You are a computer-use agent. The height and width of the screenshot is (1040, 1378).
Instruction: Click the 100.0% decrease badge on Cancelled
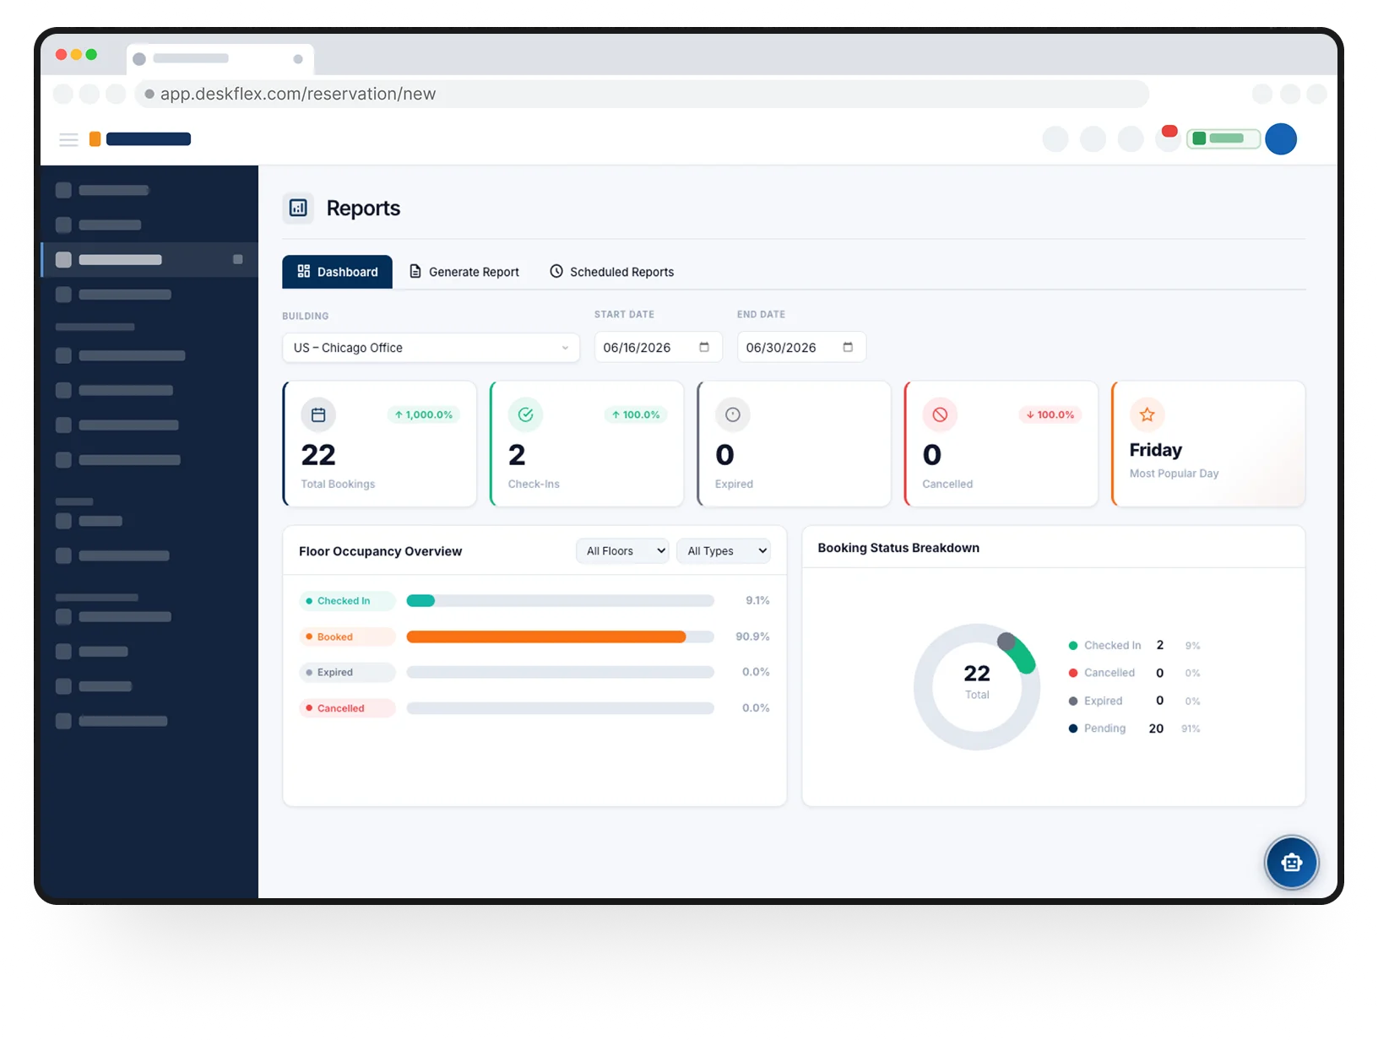tap(1050, 414)
